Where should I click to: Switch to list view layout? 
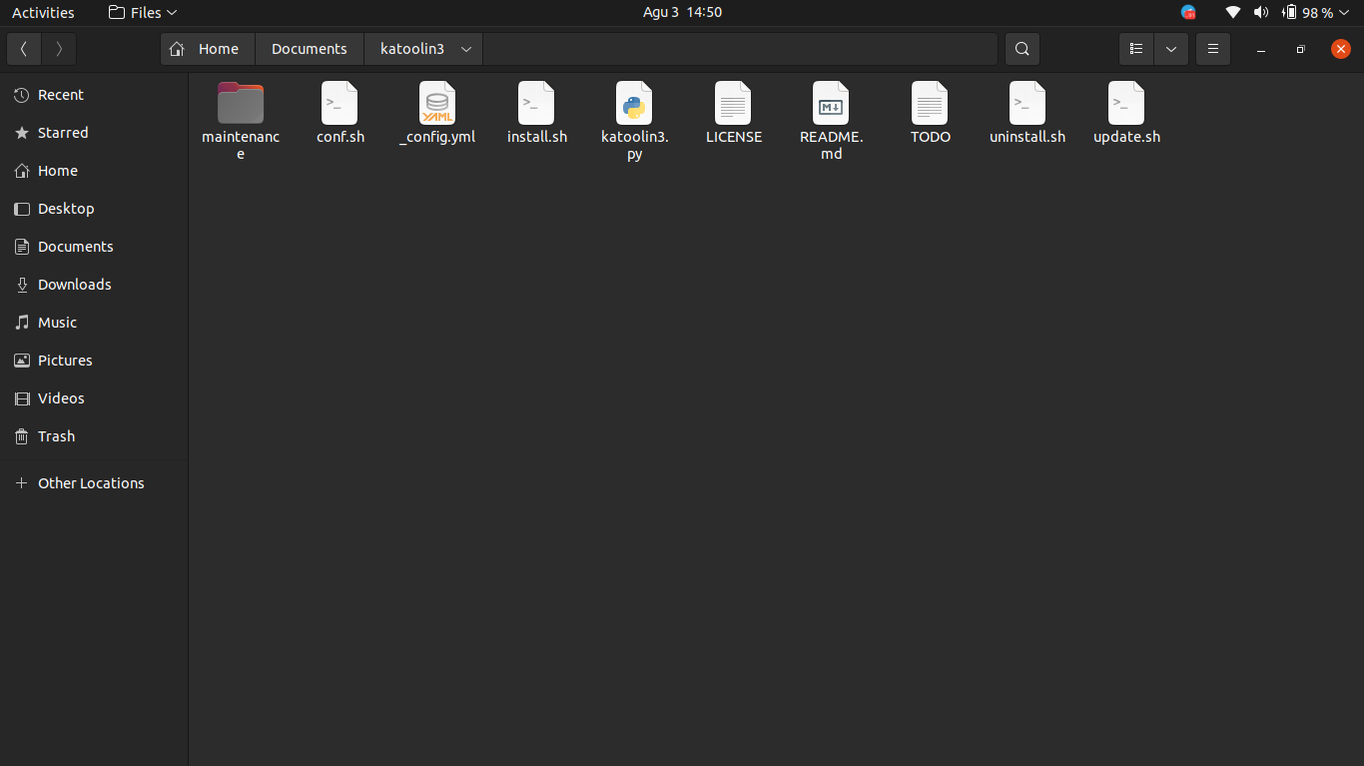[1135, 48]
